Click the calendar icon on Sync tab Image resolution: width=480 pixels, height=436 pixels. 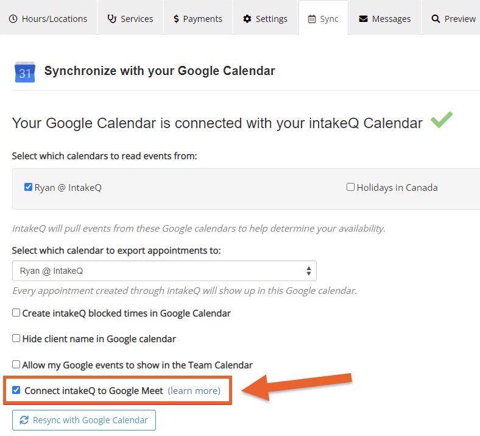(312, 19)
